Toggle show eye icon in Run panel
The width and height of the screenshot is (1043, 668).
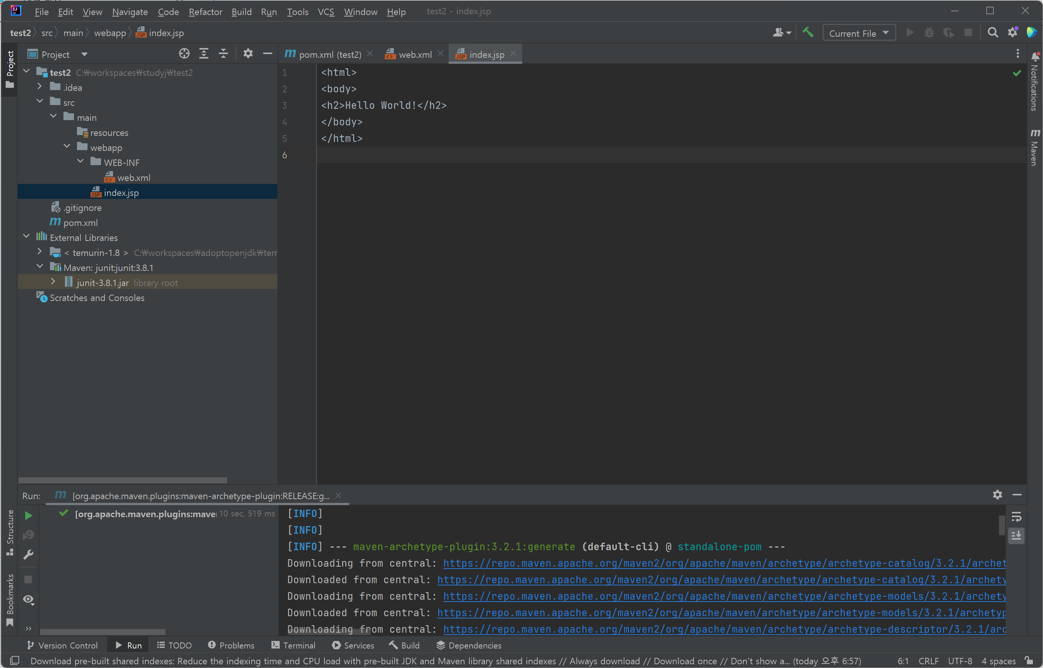click(29, 599)
